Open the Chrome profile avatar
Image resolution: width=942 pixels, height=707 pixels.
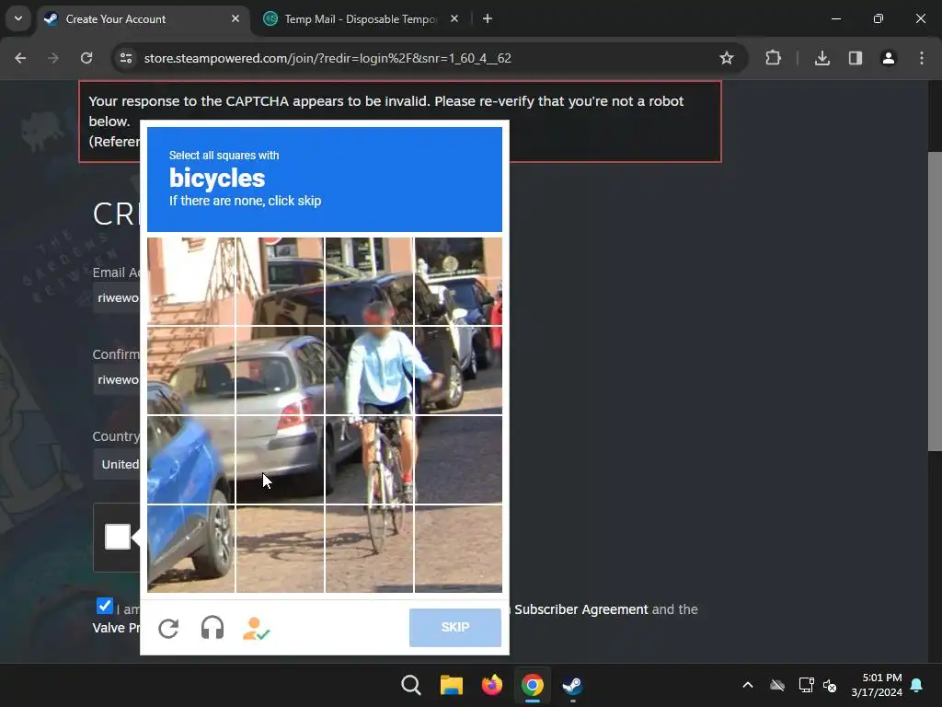pyautogui.click(x=888, y=58)
